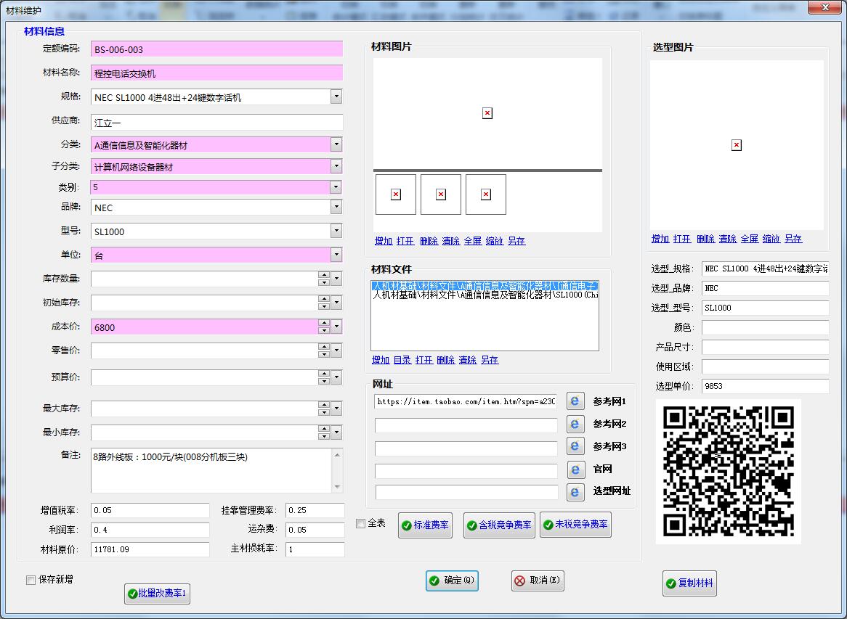Open the 成本价 dropdown arrow

336,326
